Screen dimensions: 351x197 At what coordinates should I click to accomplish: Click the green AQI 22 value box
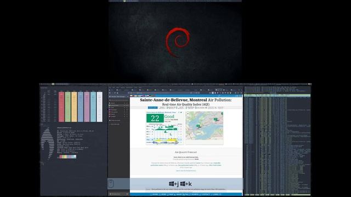(155, 118)
